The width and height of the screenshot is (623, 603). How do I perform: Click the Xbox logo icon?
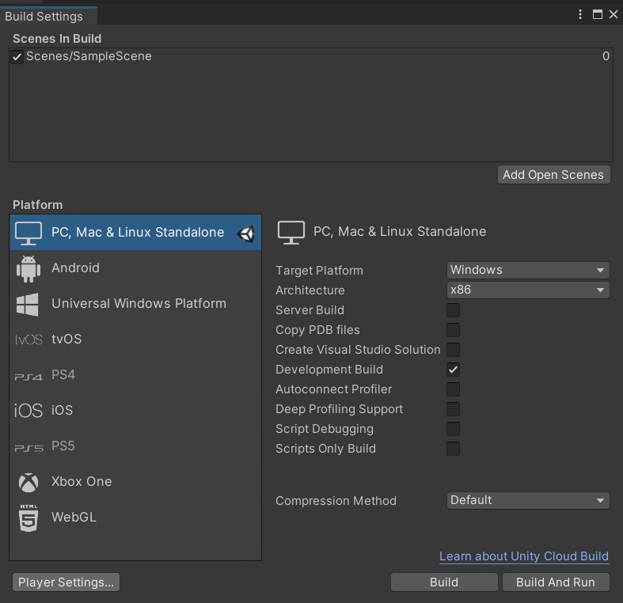click(x=28, y=482)
